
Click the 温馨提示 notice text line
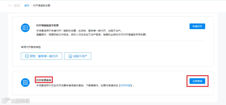coord(91,35)
